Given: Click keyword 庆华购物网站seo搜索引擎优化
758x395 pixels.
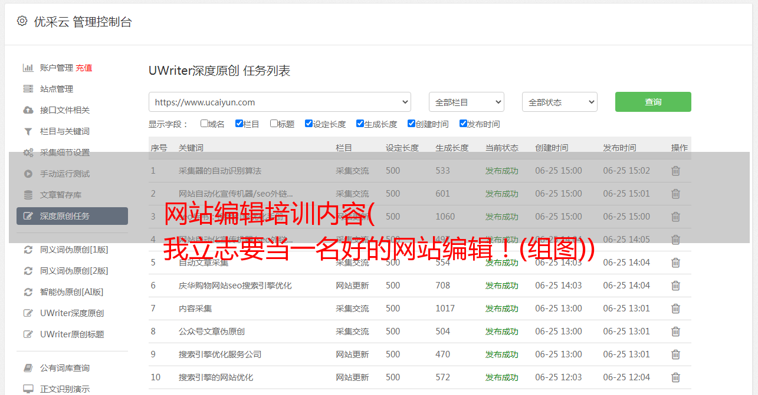Looking at the screenshot, I should (235, 286).
